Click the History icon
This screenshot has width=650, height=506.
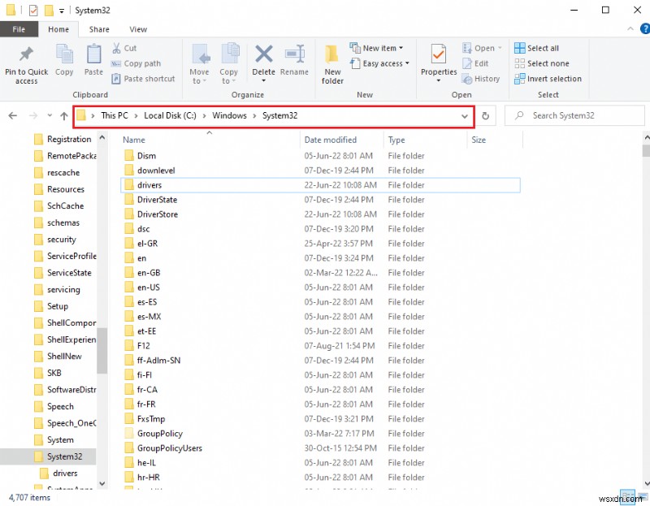pos(467,79)
